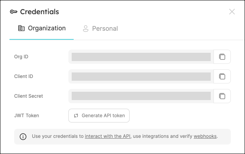Select the Org ID field
The height and width of the screenshot is (154, 245).
(x=141, y=57)
